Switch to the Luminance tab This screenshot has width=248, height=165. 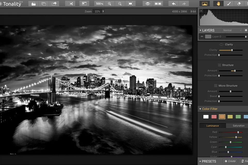pos(213,126)
